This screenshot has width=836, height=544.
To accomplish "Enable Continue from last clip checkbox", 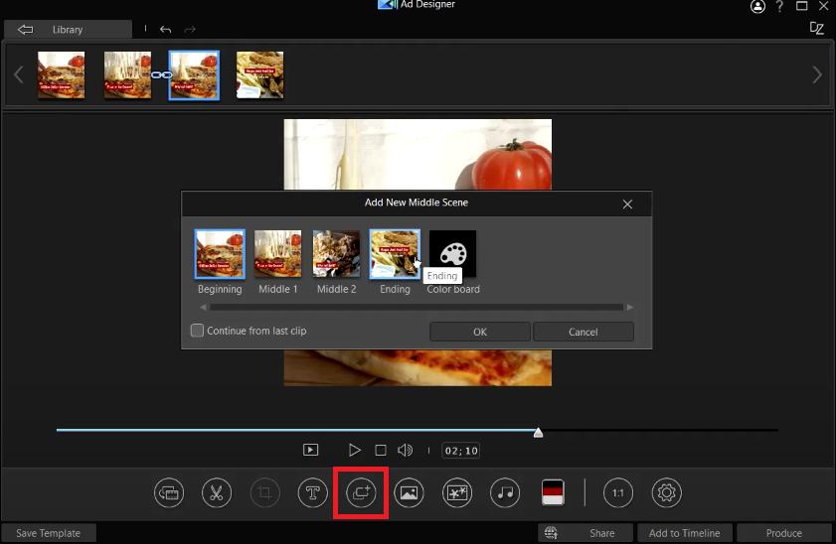I will click(197, 331).
